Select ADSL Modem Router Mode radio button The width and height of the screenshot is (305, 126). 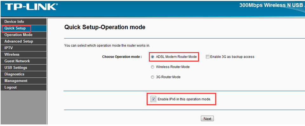click(152, 57)
